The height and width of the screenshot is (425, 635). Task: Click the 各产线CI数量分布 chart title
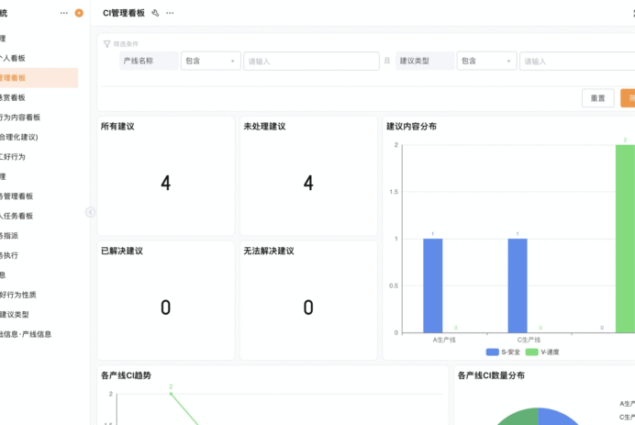click(491, 375)
